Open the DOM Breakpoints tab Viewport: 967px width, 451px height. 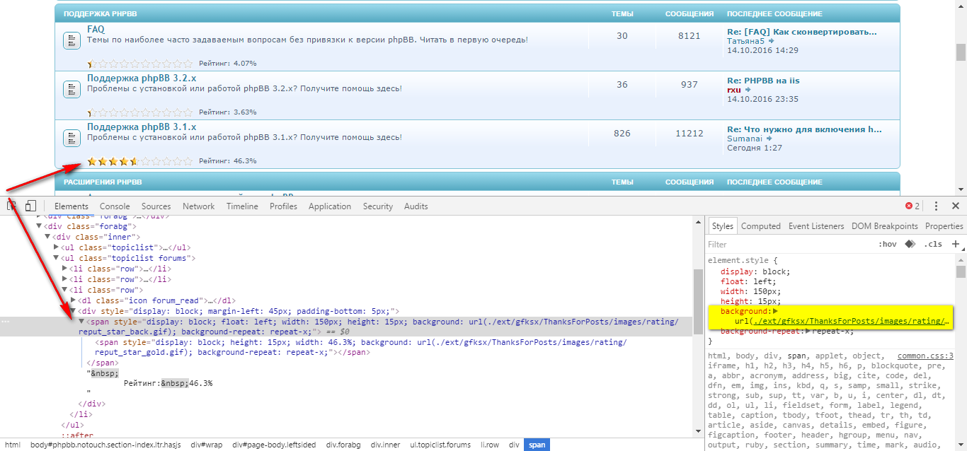[x=885, y=226]
